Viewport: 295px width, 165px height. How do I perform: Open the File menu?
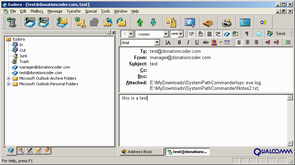[13, 11]
